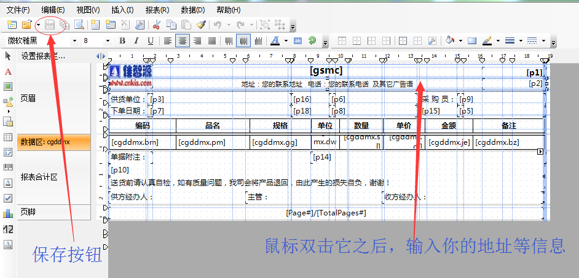Image resolution: width=579 pixels, height=278 pixels.
Task: Open the font name dropdown 微软雅黑
Action: pos(75,41)
